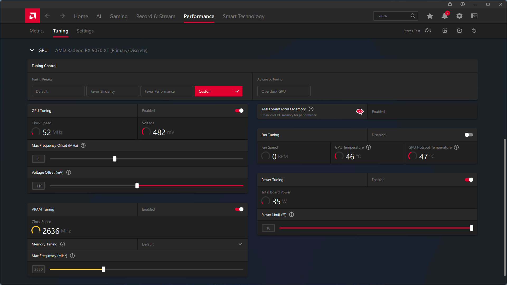Open the notifications bell

pos(444,16)
